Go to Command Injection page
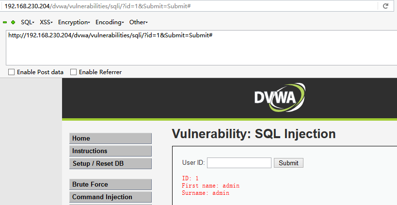397x205 pixels. pos(111,197)
